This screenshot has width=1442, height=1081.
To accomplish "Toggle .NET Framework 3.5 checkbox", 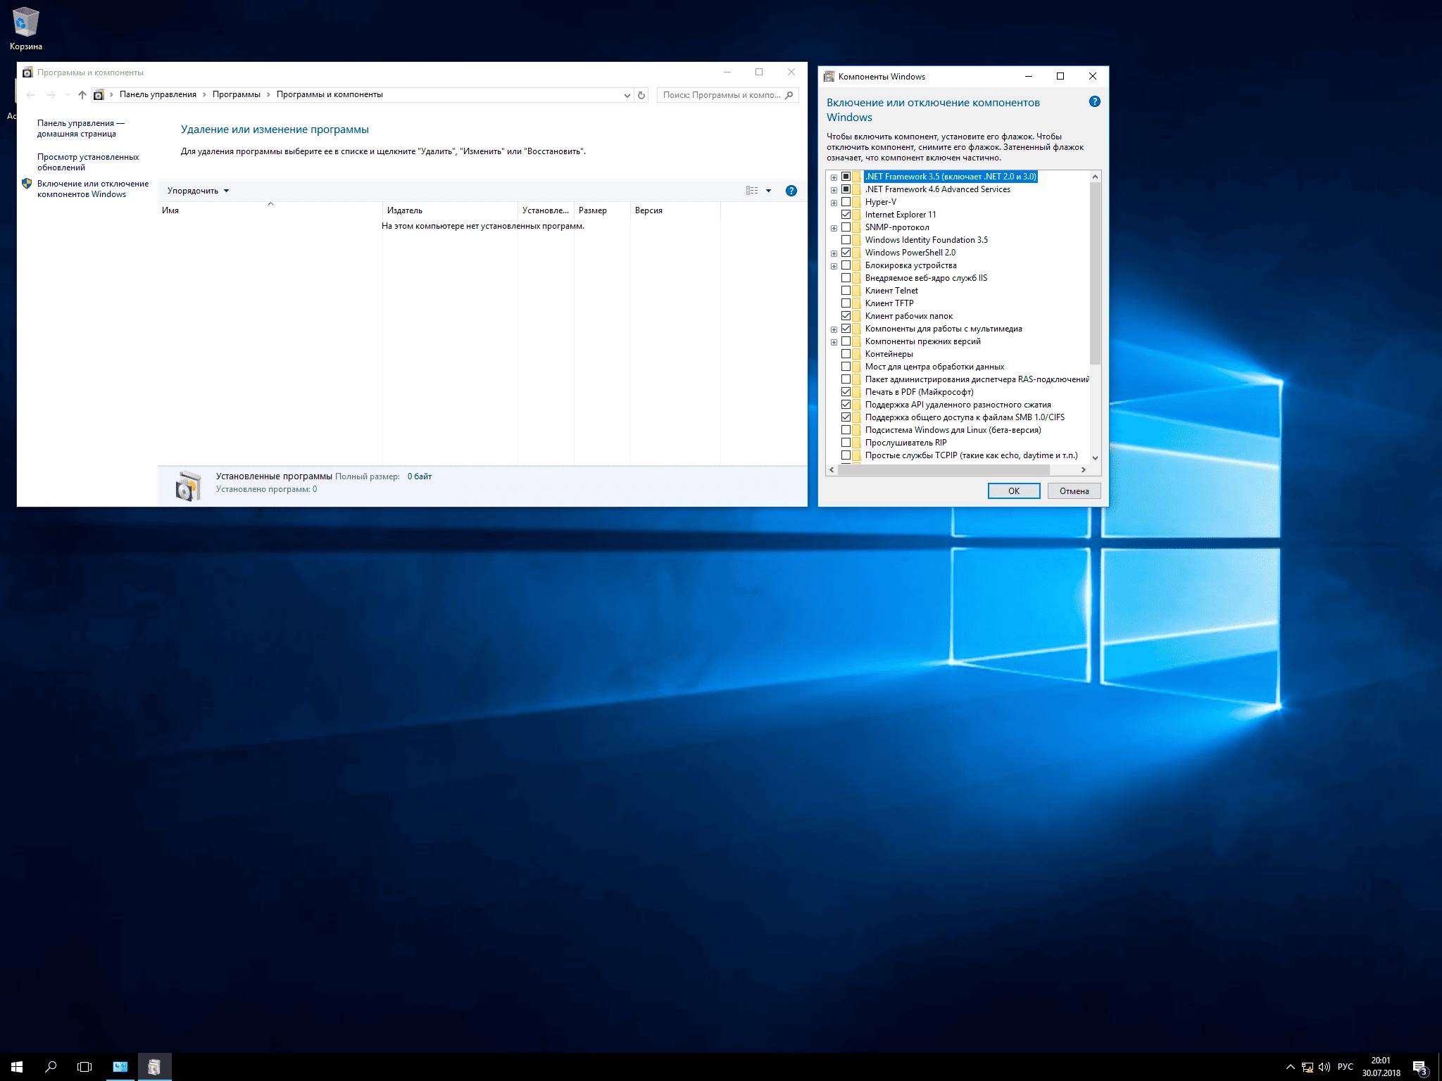I will 846,177.
